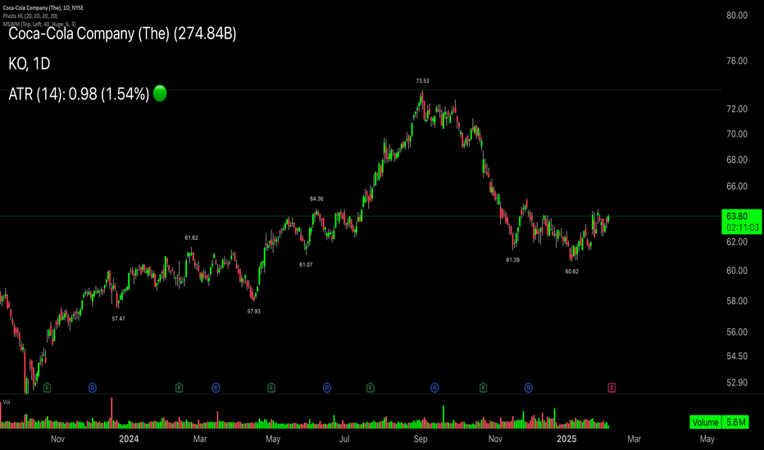The image size is (764, 450).
Task: Click the 66.00 price axis label
Action: pos(737,187)
